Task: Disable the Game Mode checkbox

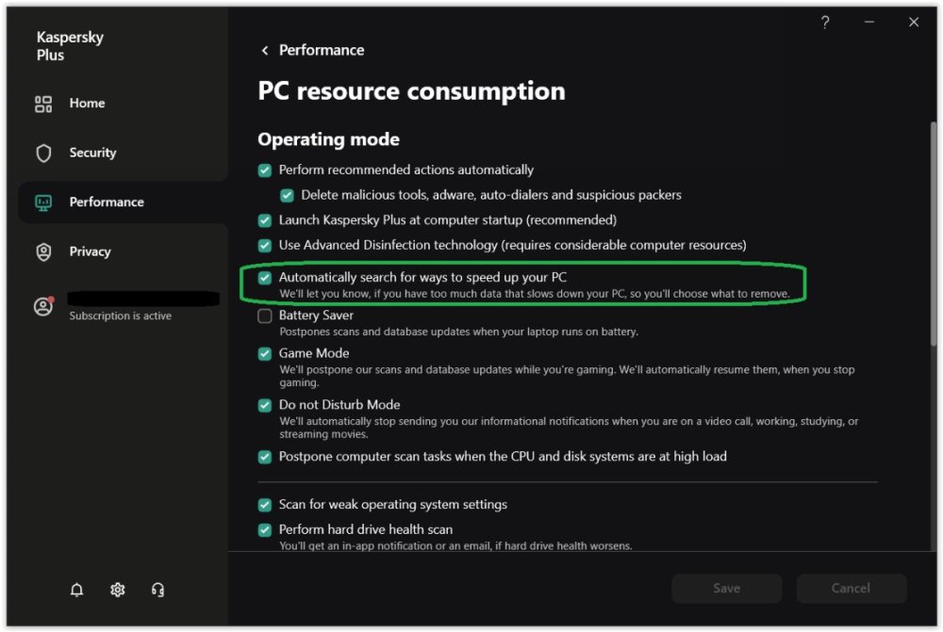Action: pos(265,354)
